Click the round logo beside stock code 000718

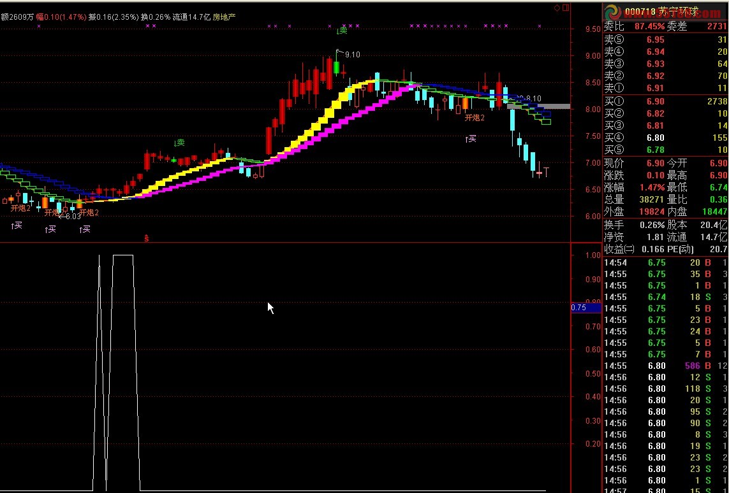[x=613, y=11]
